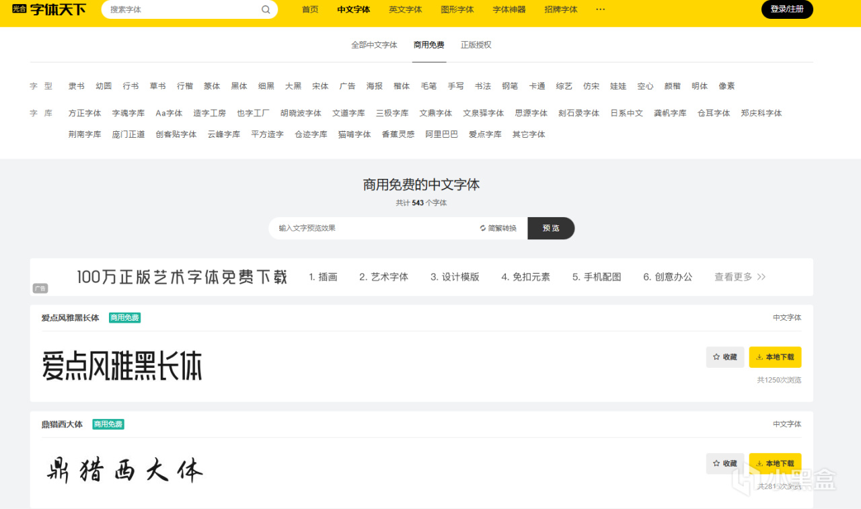This screenshot has width=861, height=509.
Task: Filter by 手写 font type
Action: click(x=456, y=86)
